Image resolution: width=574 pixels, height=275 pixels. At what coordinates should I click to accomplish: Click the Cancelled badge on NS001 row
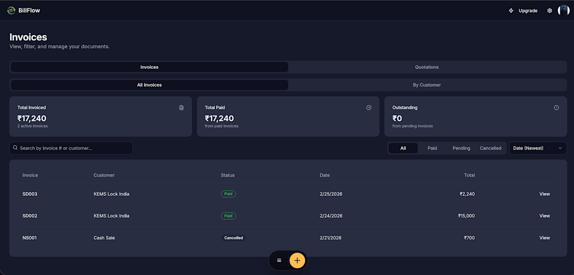(234, 238)
